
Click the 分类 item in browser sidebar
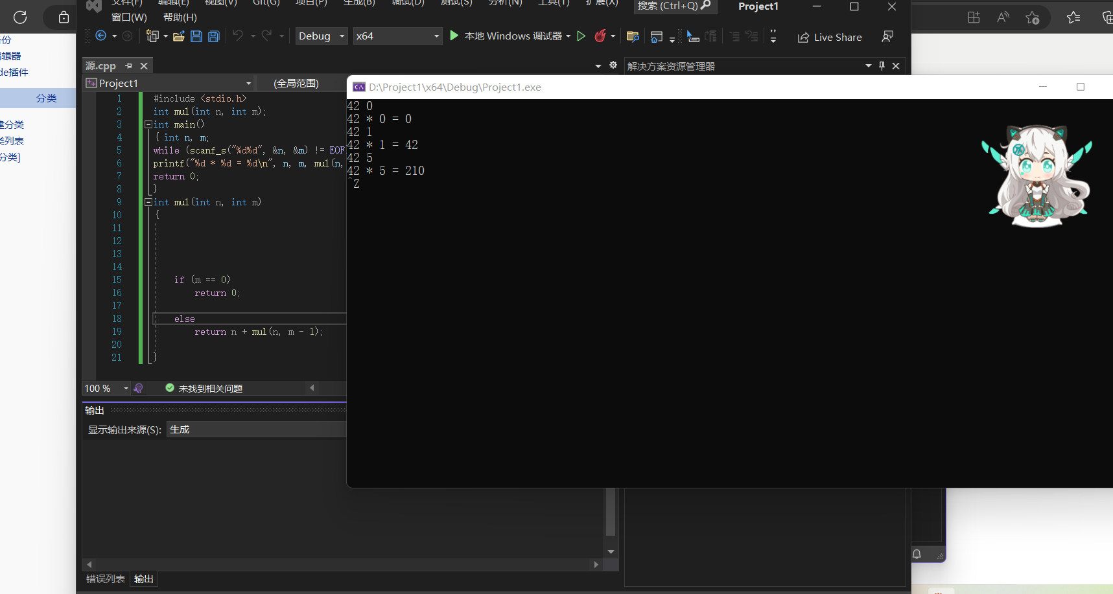(x=47, y=98)
